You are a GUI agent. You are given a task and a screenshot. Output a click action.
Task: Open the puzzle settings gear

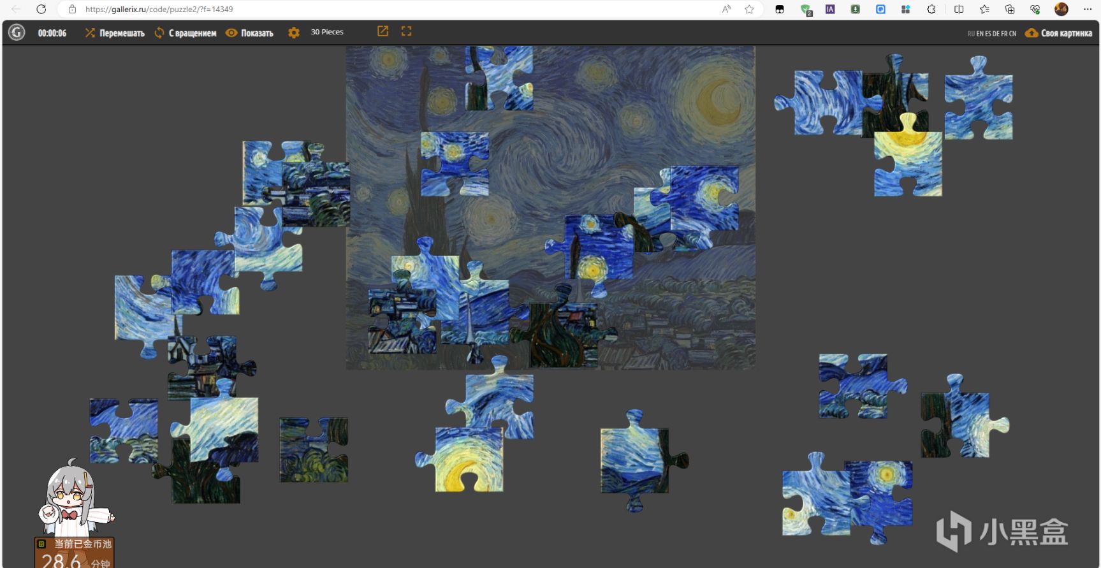[294, 33]
